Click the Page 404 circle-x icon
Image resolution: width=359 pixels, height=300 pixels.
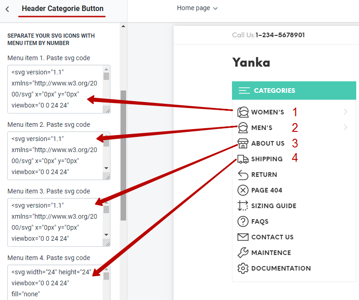click(x=243, y=190)
